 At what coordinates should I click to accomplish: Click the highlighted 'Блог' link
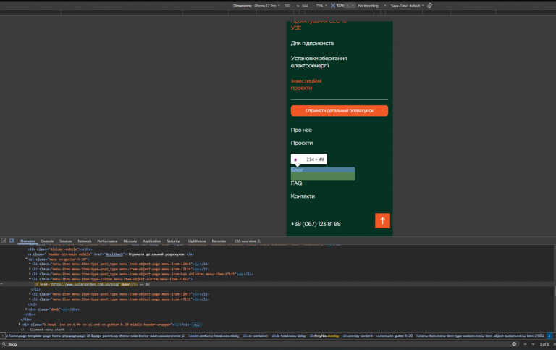[297, 170]
